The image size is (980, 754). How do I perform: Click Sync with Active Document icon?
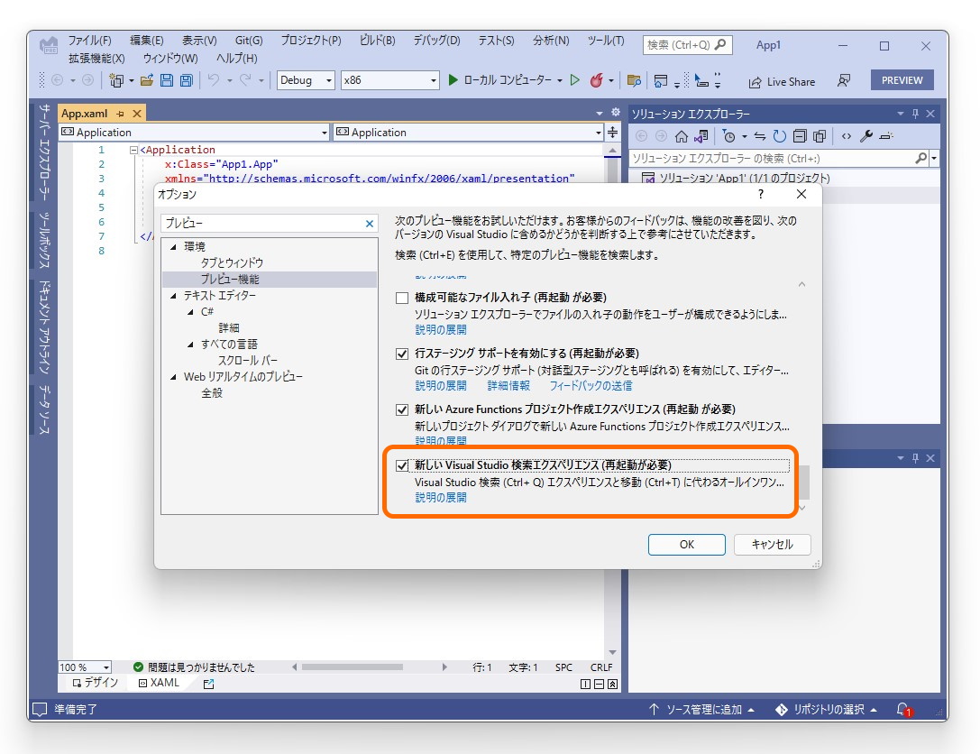[760, 136]
